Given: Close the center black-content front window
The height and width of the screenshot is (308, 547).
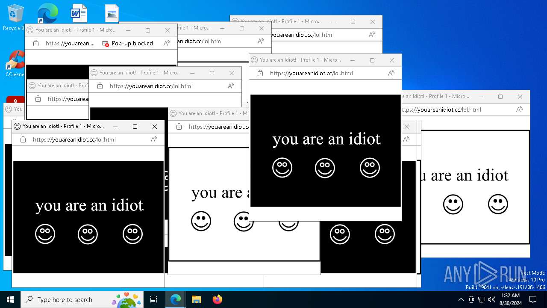Looking at the screenshot, I should pyautogui.click(x=392, y=60).
